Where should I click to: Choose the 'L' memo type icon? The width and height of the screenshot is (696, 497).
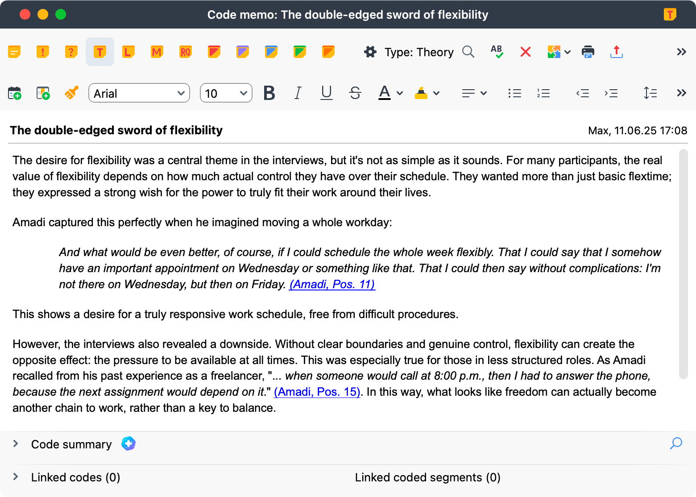128,52
